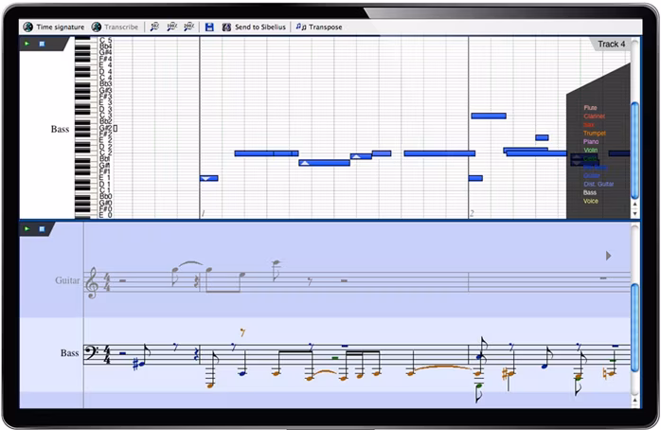Select the Track 4 tab
The height and width of the screenshot is (430, 661).
[x=611, y=44]
